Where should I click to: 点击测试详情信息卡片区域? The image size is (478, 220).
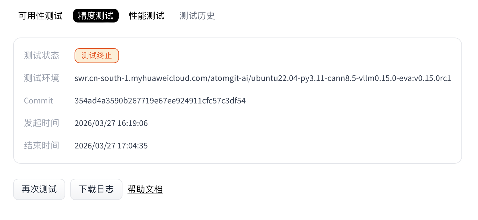pos(237,100)
